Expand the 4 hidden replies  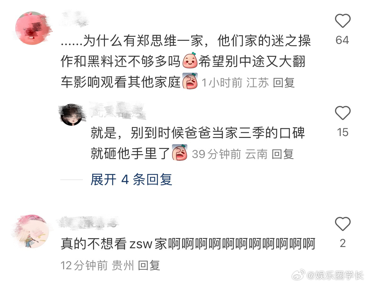(131, 180)
